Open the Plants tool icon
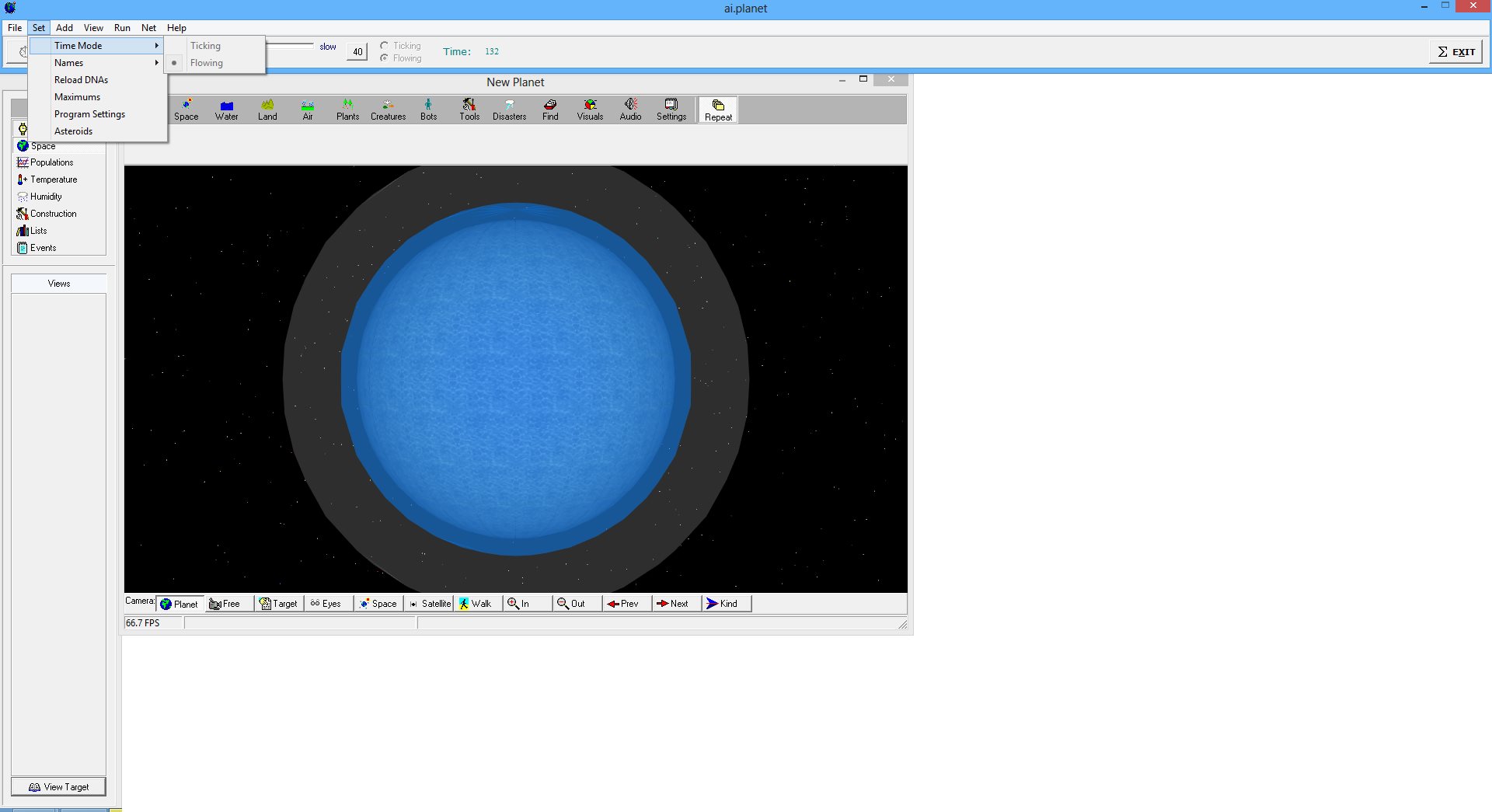The width and height of the screenshot is (1492, 812). [348, 110]
